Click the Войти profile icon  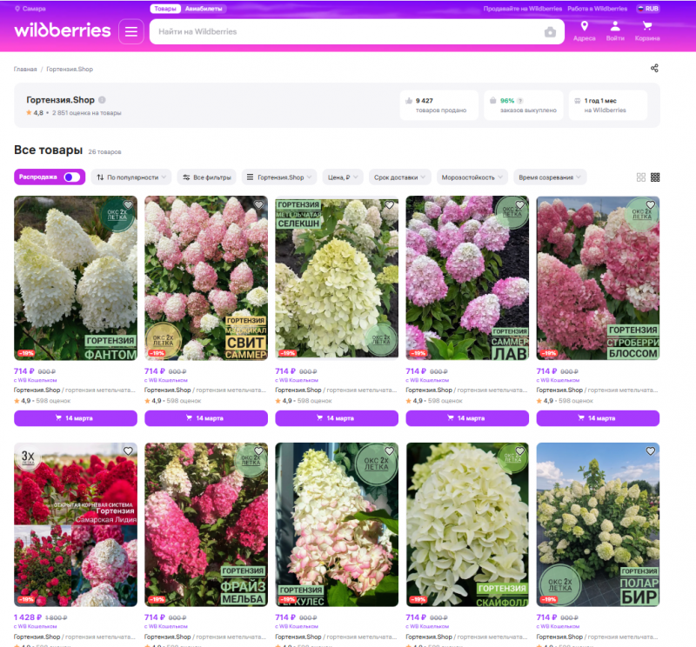pyautogui.click(x=618, y=28)
